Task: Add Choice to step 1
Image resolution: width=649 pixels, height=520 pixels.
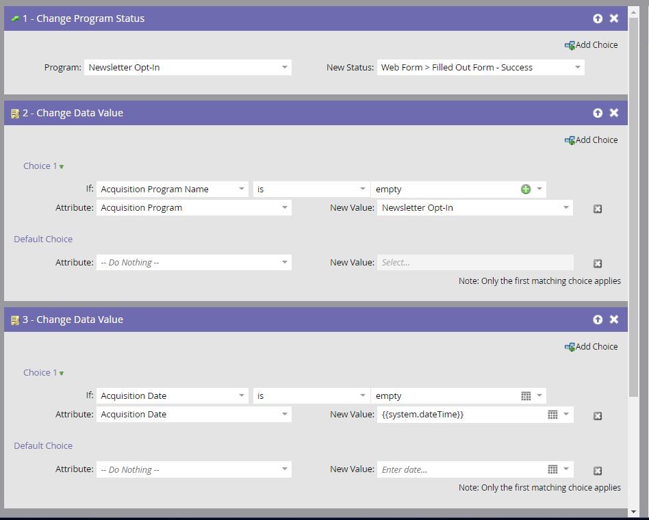Action: 591,45
